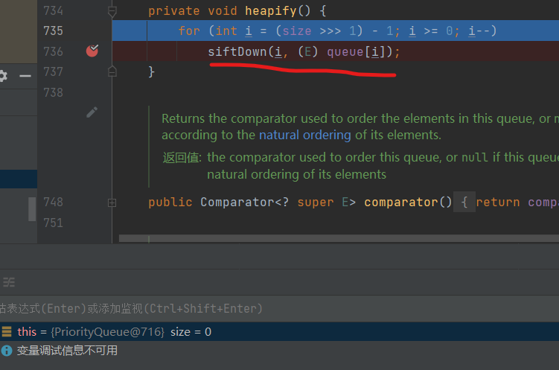Click the pencil icon to edit rendered doc
Viewport: 559px width, 370px height.
(x=92, y=112)
